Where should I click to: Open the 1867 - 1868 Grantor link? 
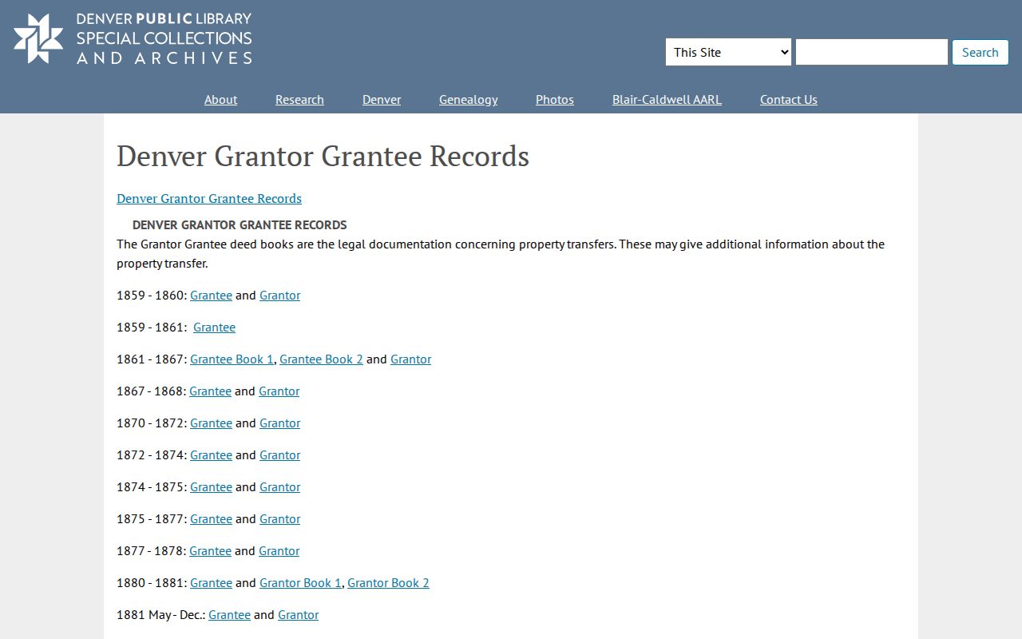pyautogui.click(x=279, y=391)
